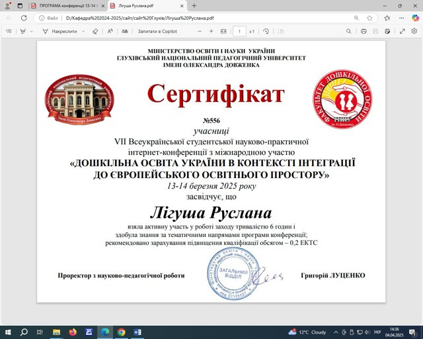Search within the PDF document
This screenshot has height=339, width=423.
coord(348,31)
